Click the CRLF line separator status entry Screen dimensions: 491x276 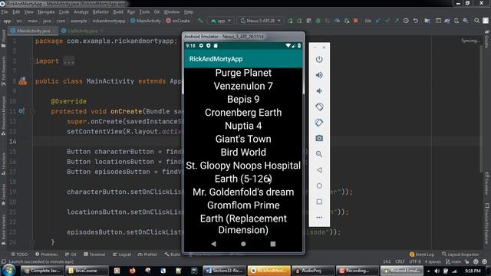[x=400, y=261]
